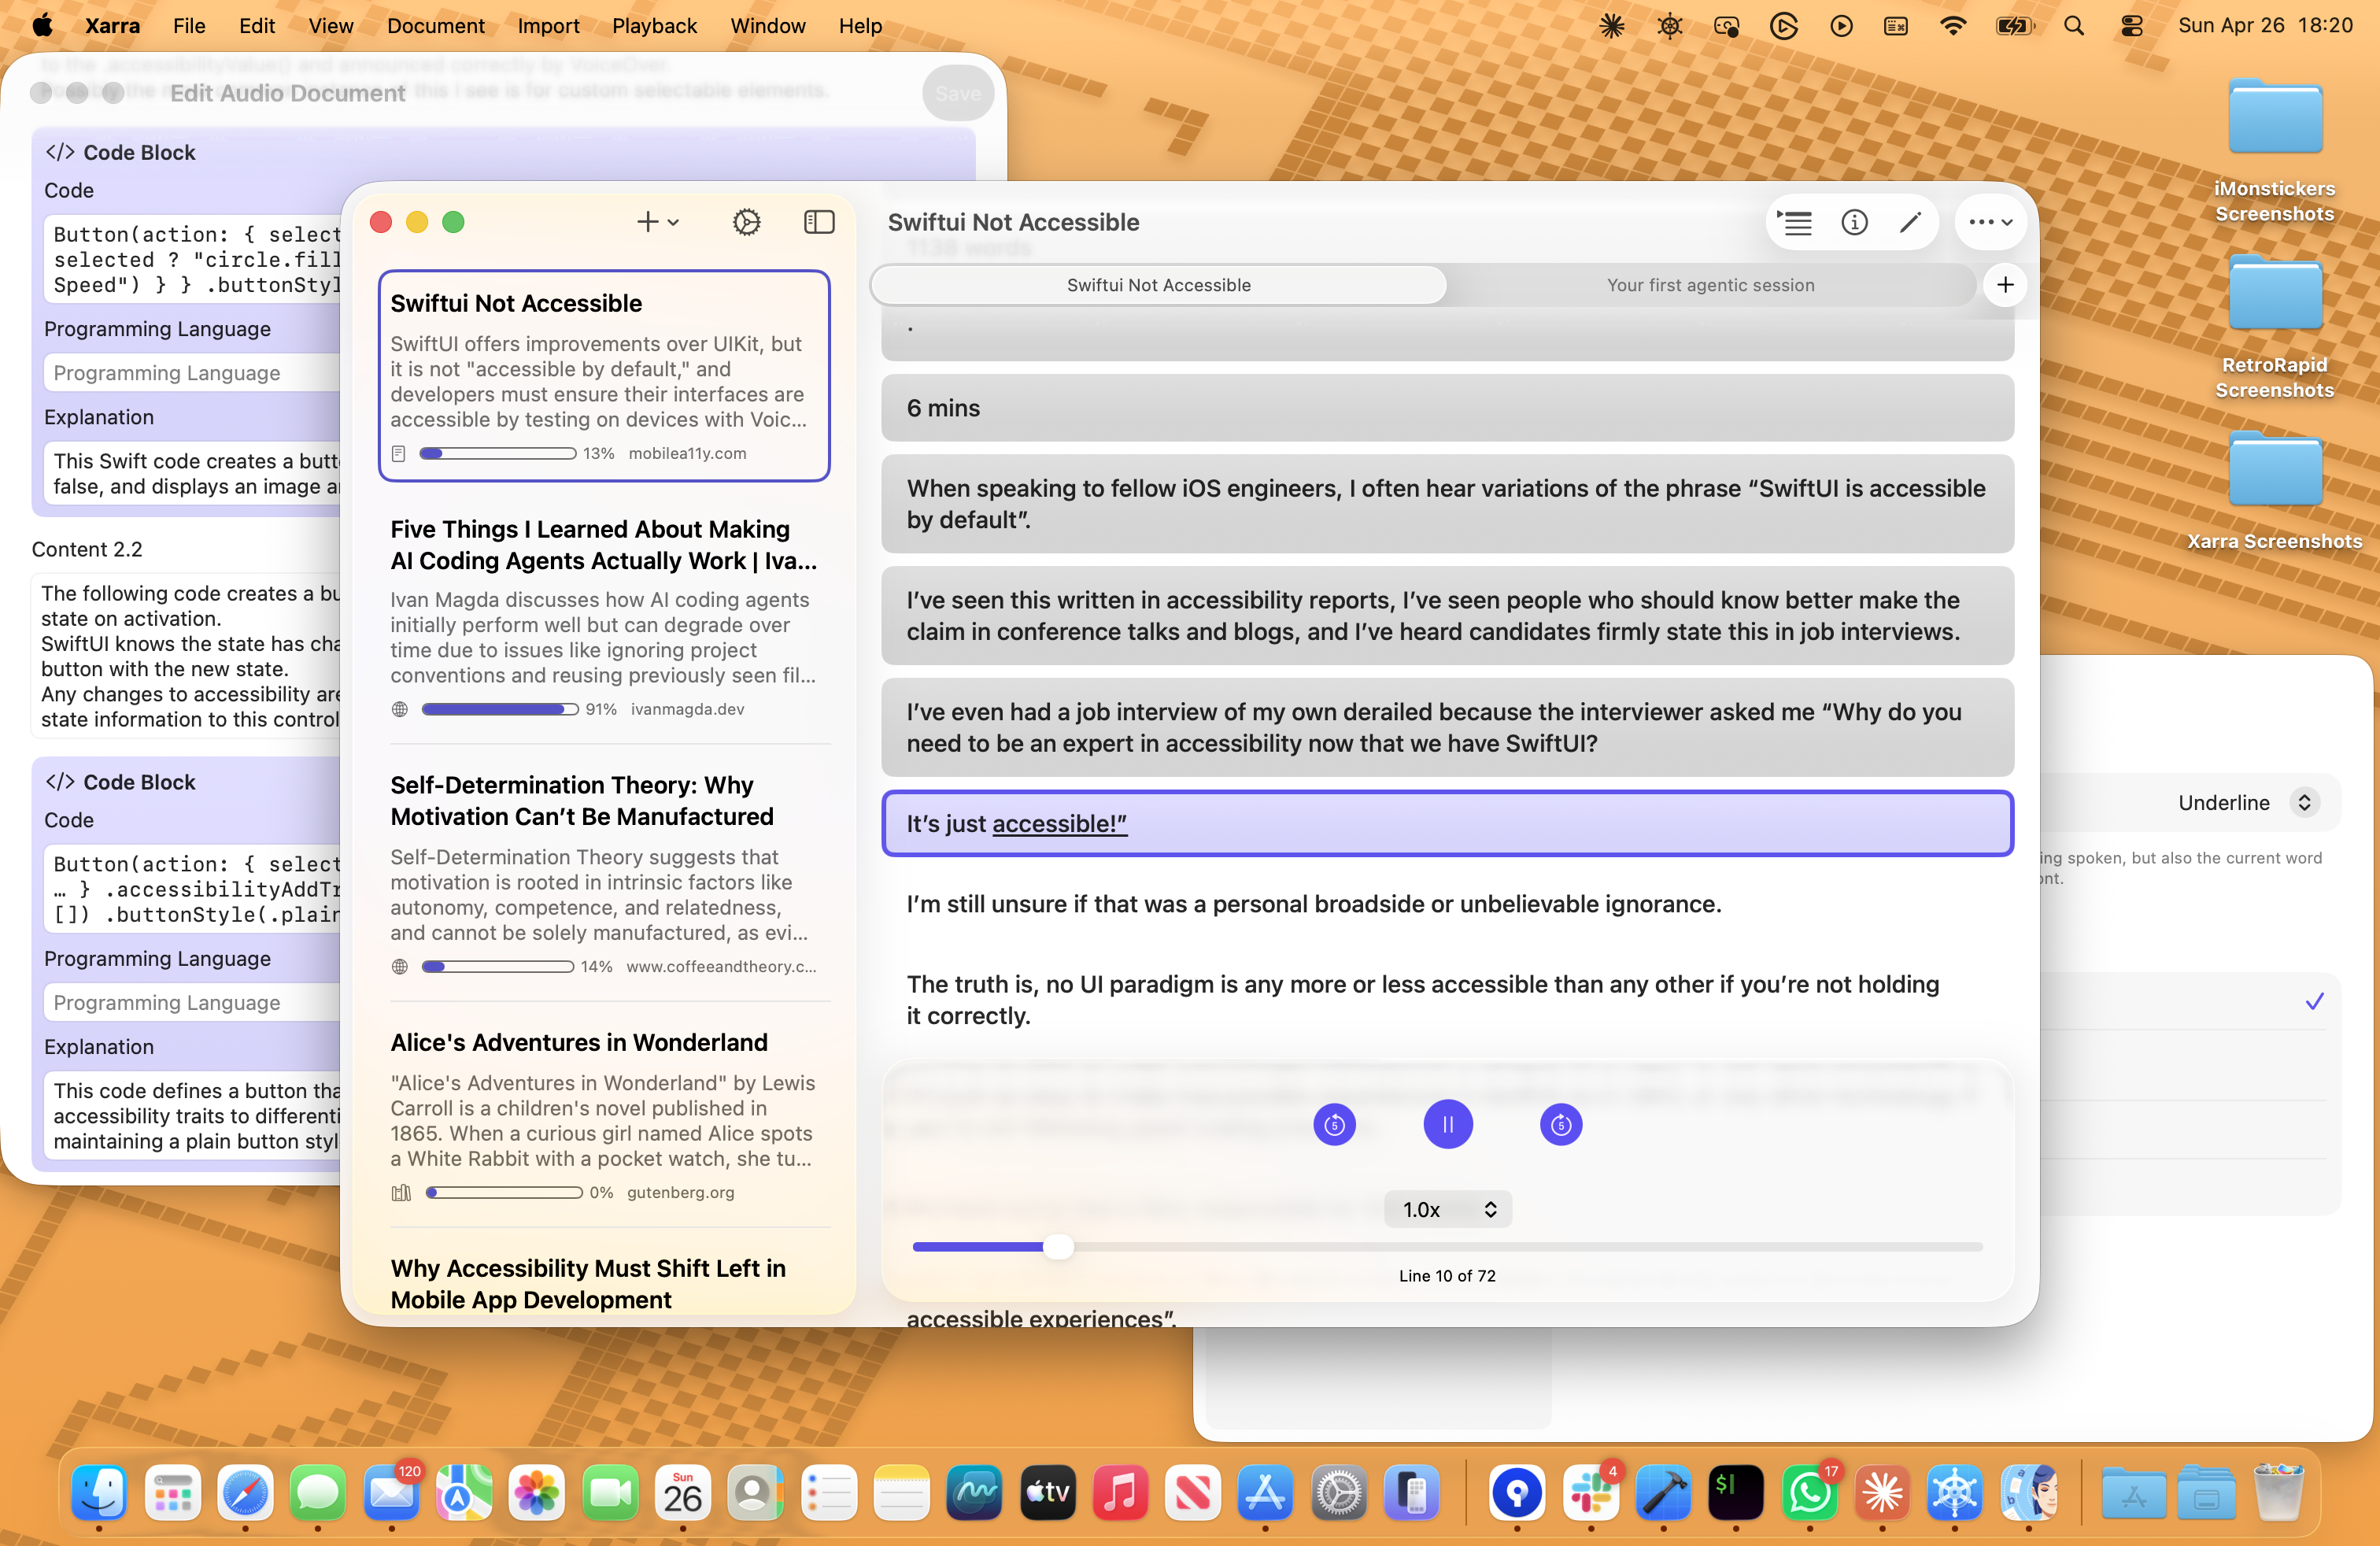Click the book icon on the gutenberg.org row
Screen dimensions: 2380x1546
pyautogui.click(x=401, y=1193)
